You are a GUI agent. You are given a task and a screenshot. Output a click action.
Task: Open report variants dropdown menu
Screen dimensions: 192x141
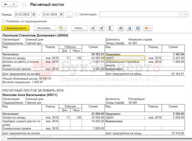pyautogui.click(x=62, y=28)
